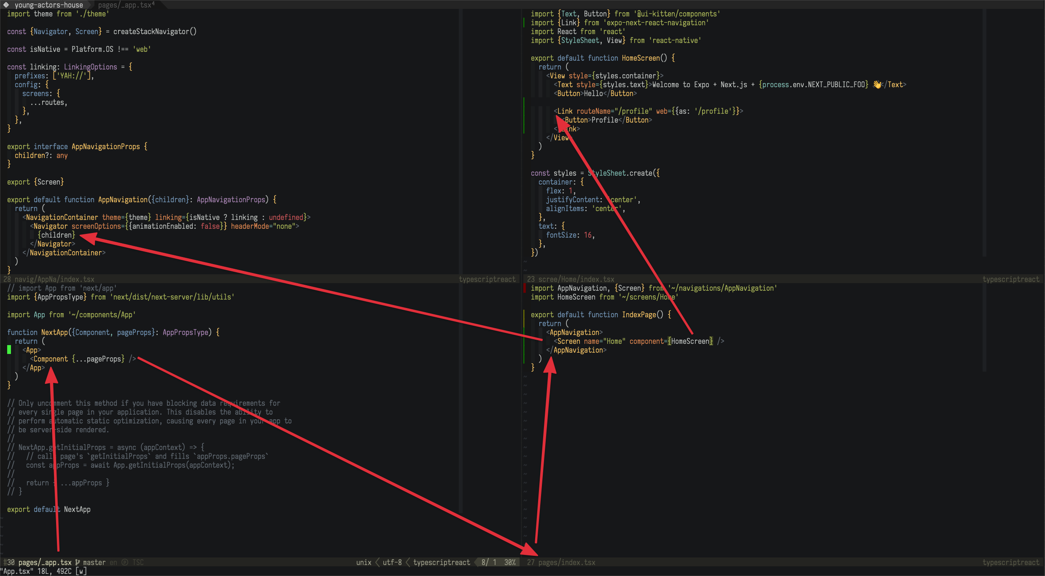The height and width of the screenshot is (576, 1045).
Task: Click the circled TSC linter icon in statusline
Action: [125, 562]
